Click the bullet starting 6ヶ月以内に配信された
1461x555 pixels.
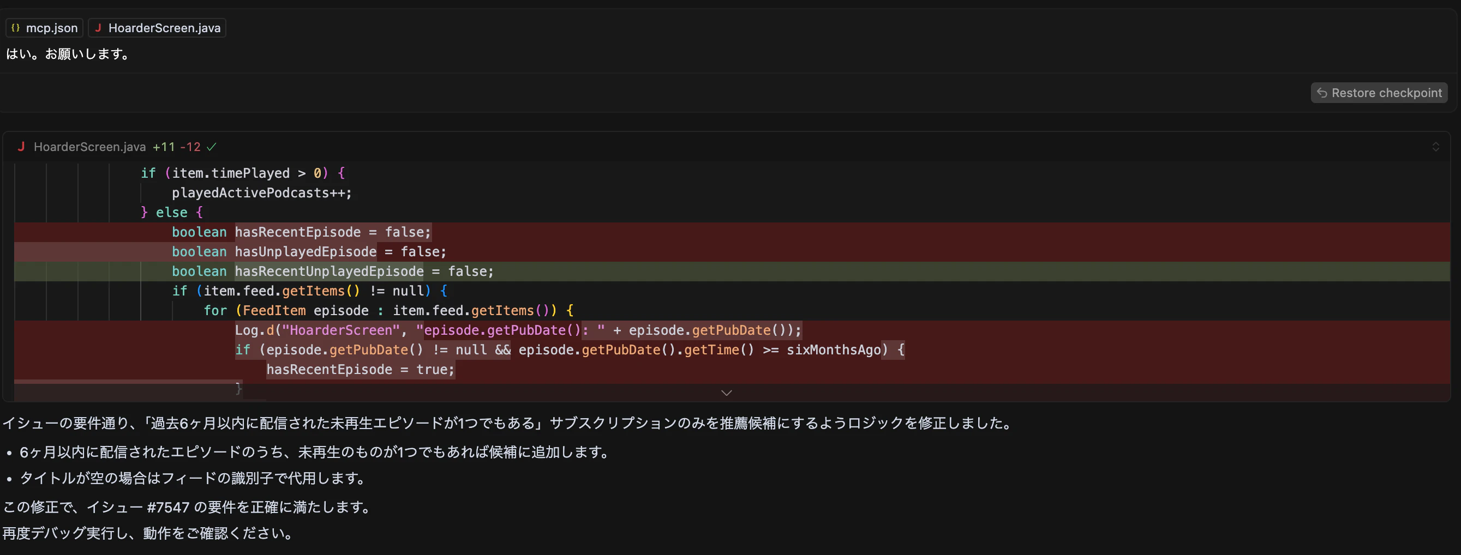[315, 453]
